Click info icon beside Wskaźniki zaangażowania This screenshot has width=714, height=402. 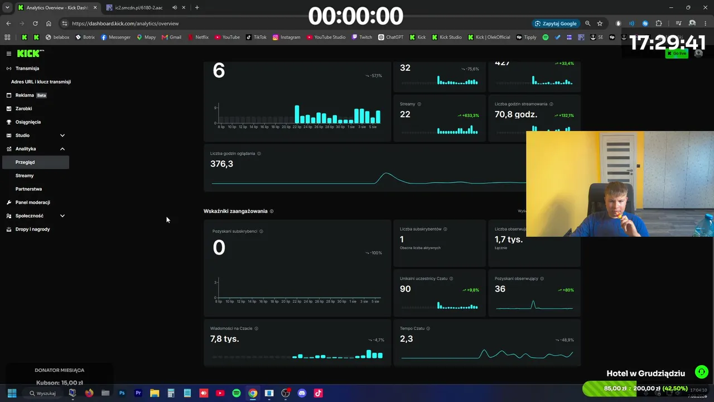pyautogui.click(x=272, y=211)
